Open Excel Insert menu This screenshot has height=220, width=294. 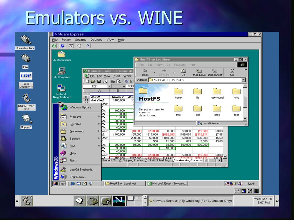[116, 76]
